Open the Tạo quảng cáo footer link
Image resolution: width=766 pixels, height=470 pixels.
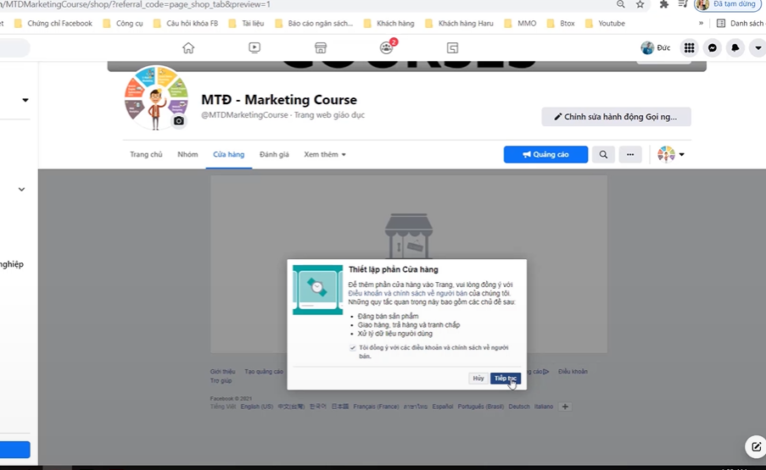pos(264,372)
